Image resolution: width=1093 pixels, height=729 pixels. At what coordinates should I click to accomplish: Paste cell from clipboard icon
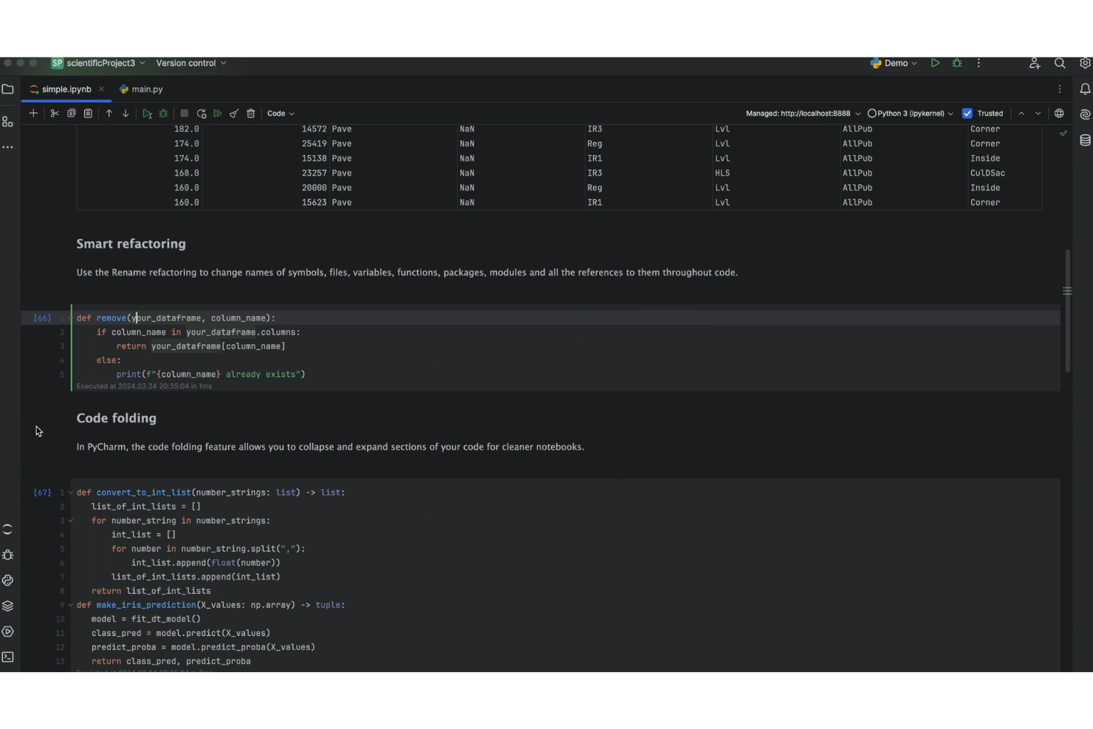pos(88,114)
